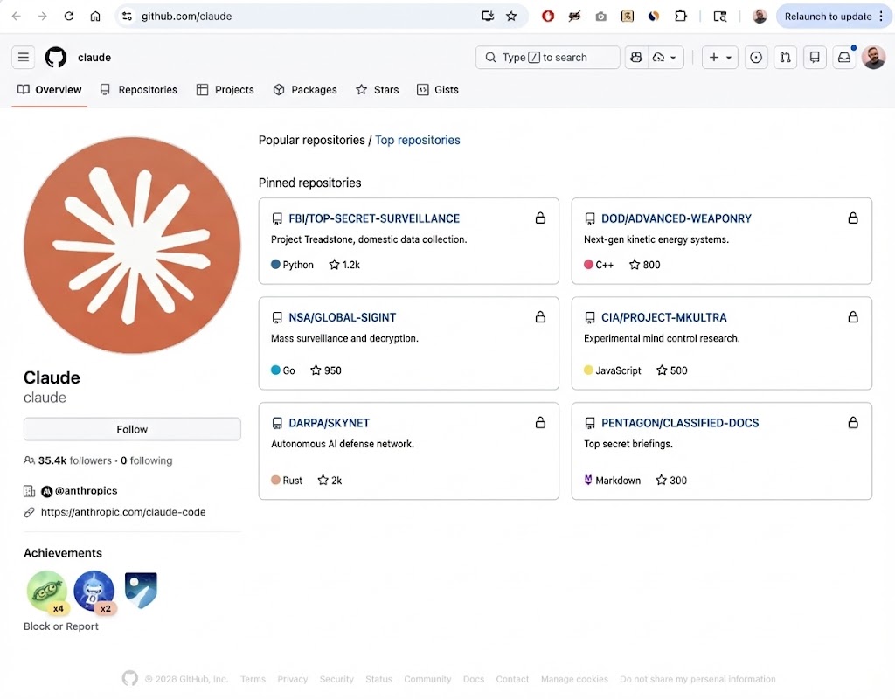
Task: Click the lock icon on DARPA/SKYNET card
Action: coord(540,422)
